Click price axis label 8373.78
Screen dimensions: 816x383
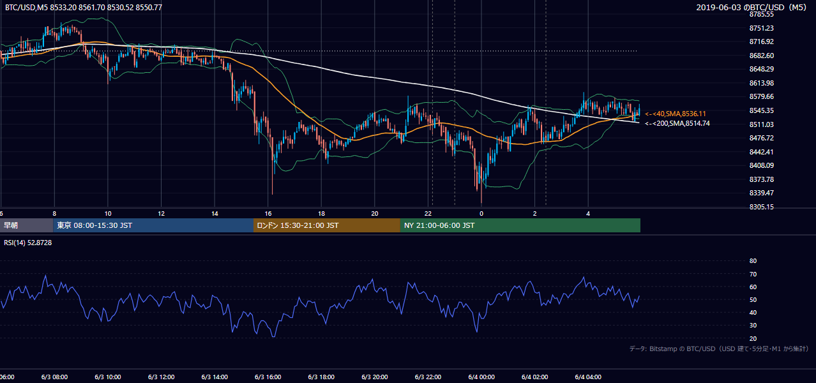[762, 179]
